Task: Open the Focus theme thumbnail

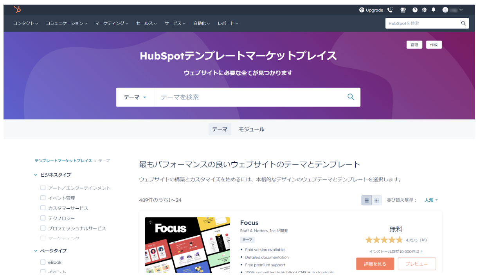Action: point(187,245)
